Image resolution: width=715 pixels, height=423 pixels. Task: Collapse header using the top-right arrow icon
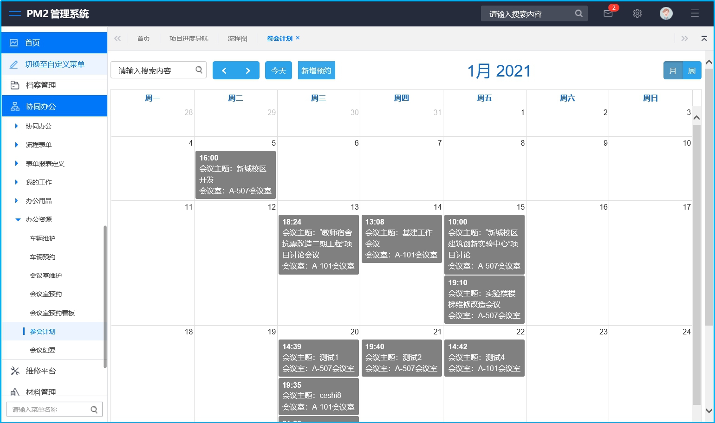(704, 38)
